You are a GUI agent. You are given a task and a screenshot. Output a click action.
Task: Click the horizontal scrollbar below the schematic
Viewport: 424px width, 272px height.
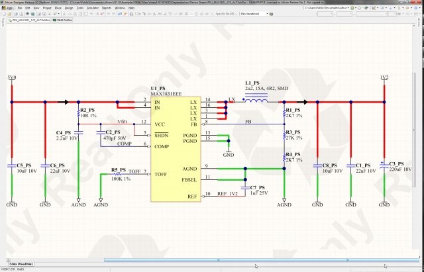tap(262, 260)
